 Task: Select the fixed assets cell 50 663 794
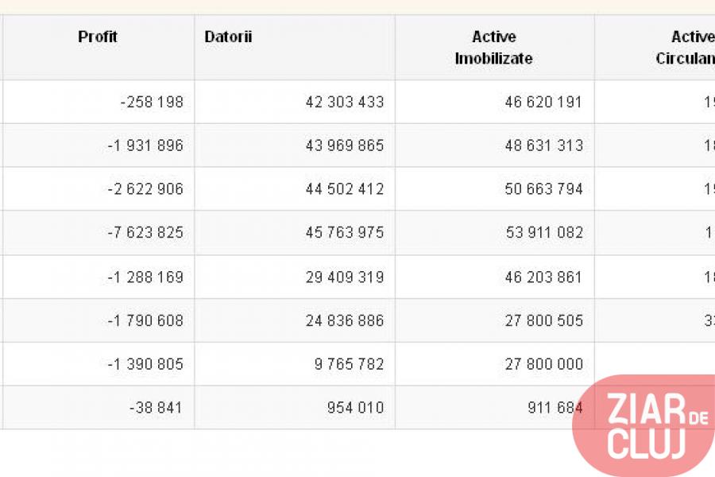tap(543, 189)
